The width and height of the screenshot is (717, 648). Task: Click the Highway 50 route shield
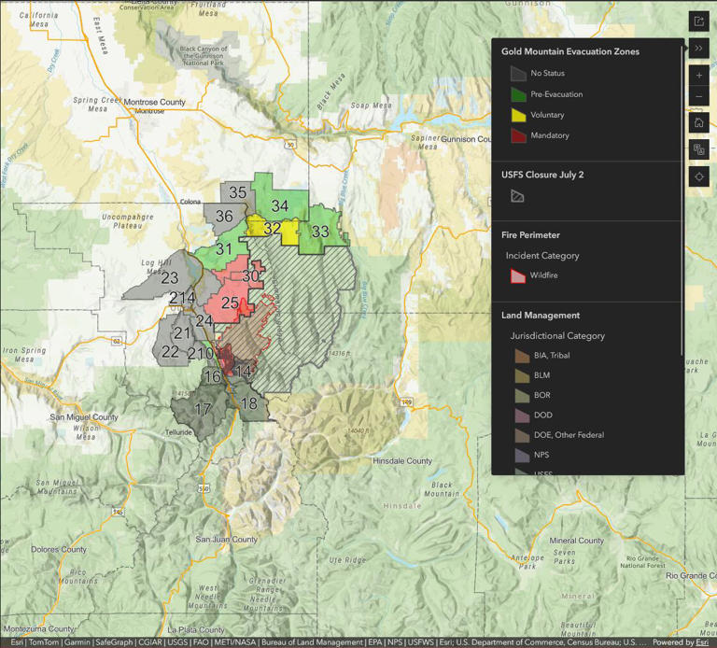tap(290, 145)
